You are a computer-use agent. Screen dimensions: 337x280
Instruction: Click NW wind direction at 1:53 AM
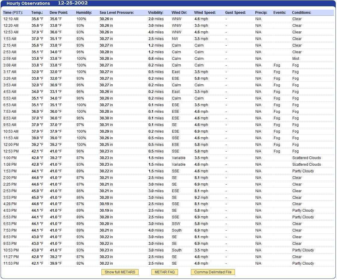point(175,39)
